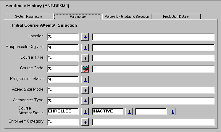Click the Course Code search book icon
This screenshot has height=132, width=221.
click(x=85, y=69)
